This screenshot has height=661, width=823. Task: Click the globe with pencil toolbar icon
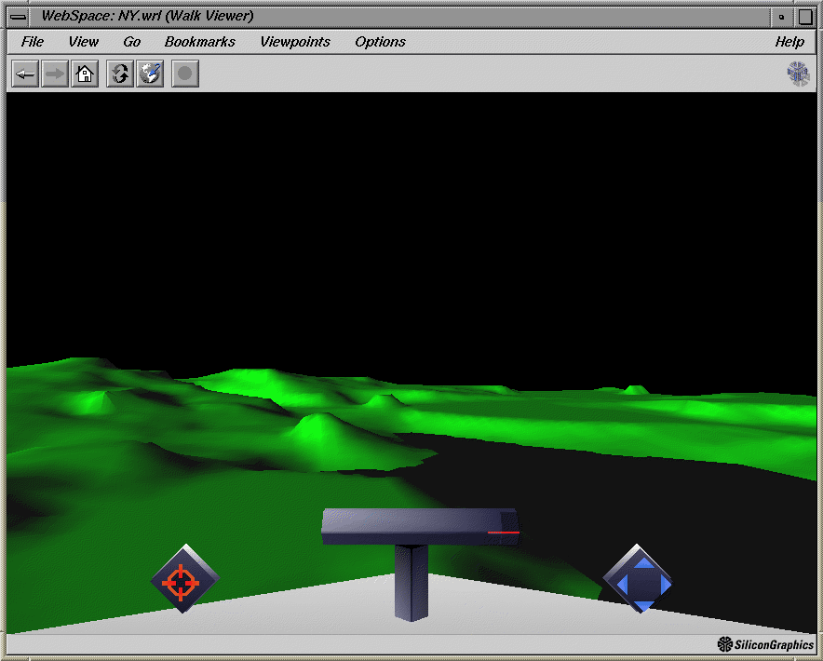(150, 74)
